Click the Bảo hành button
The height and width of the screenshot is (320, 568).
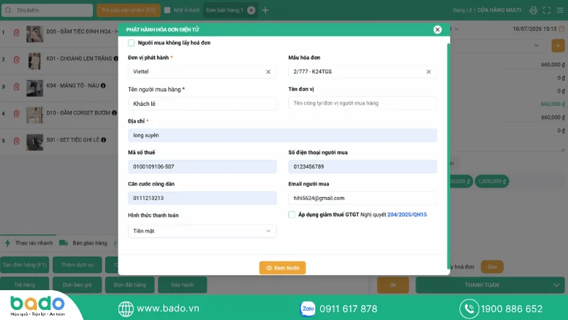pos(182,285)
